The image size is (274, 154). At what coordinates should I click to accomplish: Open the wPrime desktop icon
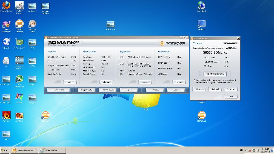[x=19, y=98]
